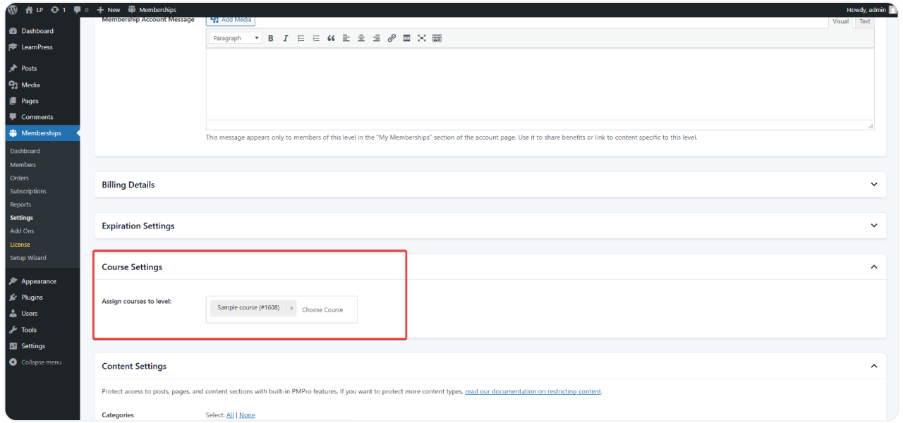Expand the Expiration Settings section
This screenshot has height=423, width=903.
pos(873,226)
